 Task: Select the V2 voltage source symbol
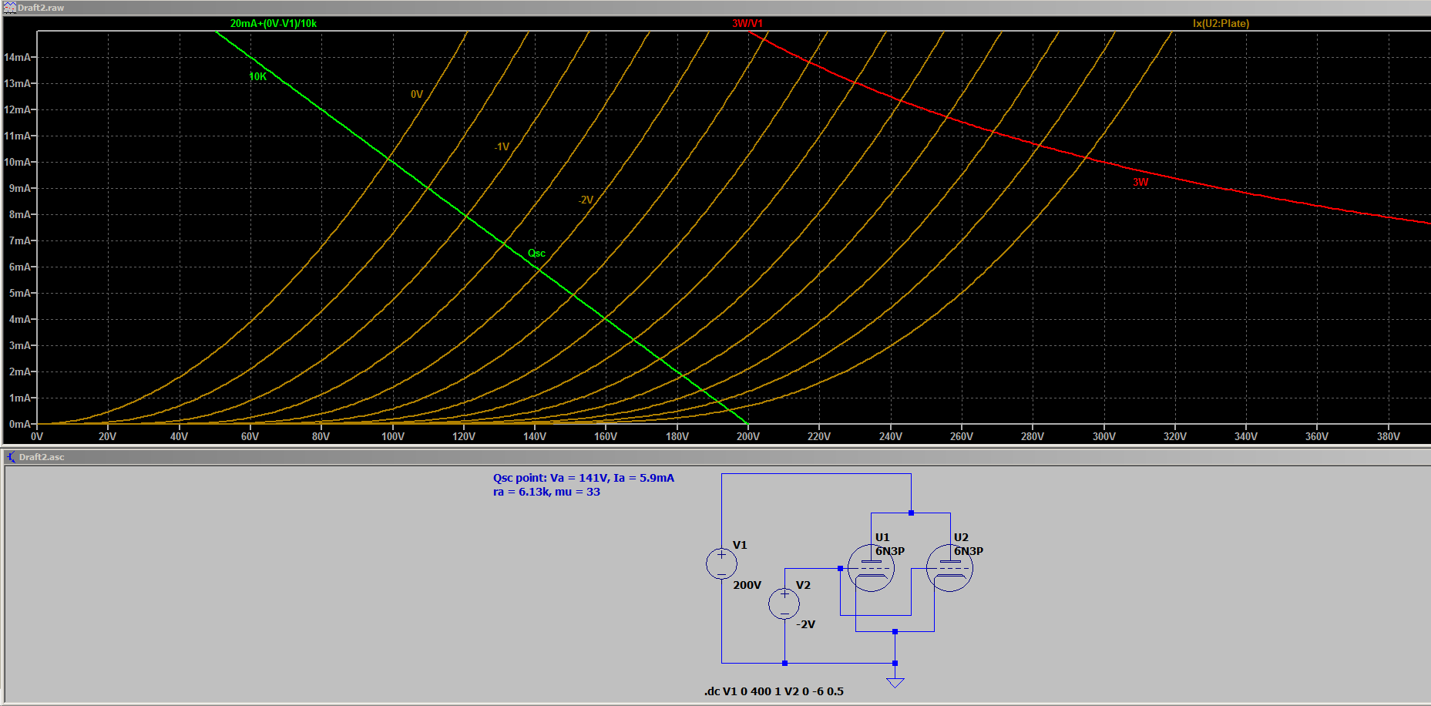coord(784,603)
